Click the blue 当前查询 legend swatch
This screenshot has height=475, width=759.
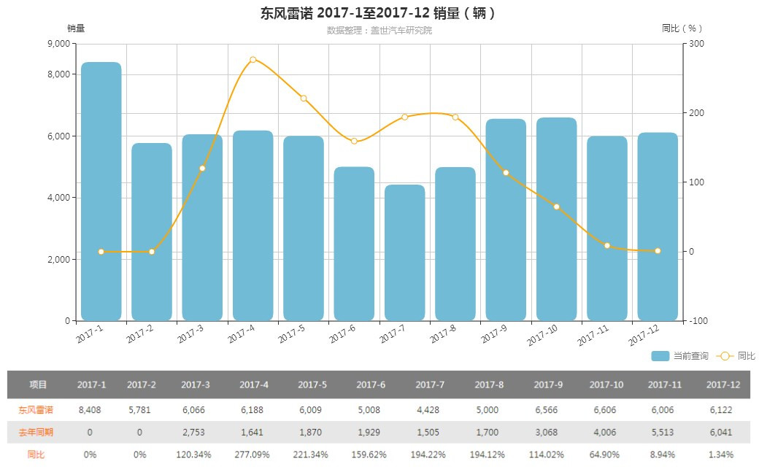[660, 356]
